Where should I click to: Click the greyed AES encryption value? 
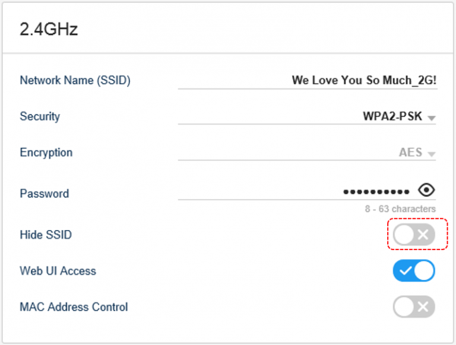click(x=410, y=152)
